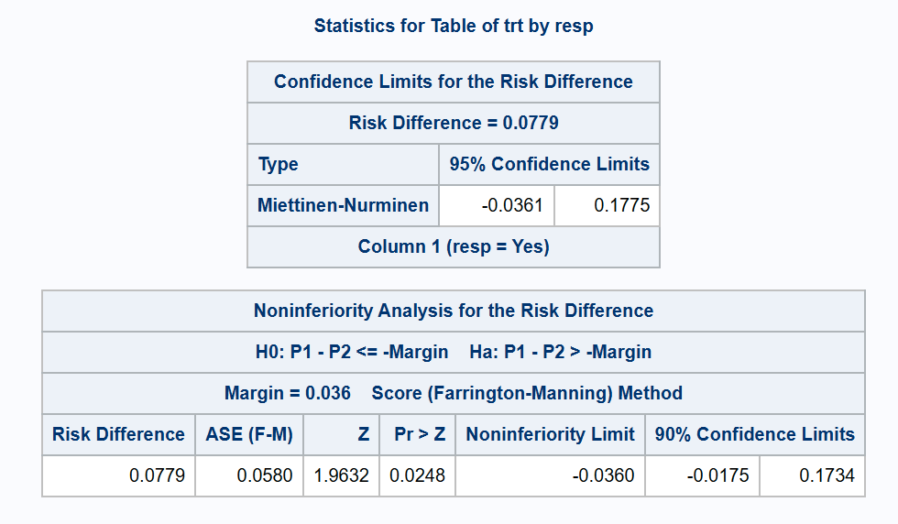Screen dimensions: 898x524
Task: Select the p-value cell 0.0248
Action: pos(417,475)
